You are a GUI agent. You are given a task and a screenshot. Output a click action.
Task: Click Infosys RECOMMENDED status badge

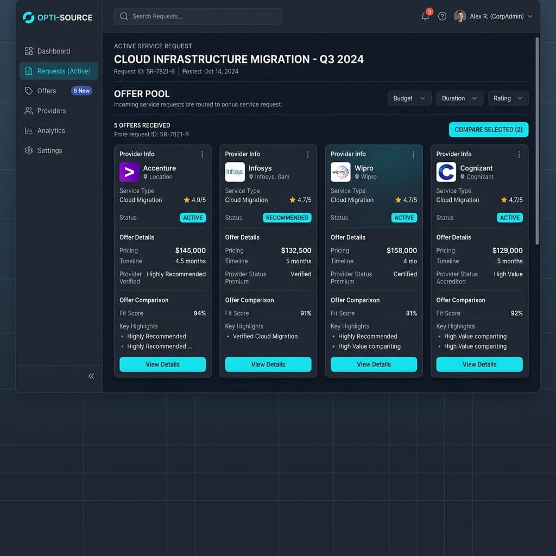coord(287,218)
